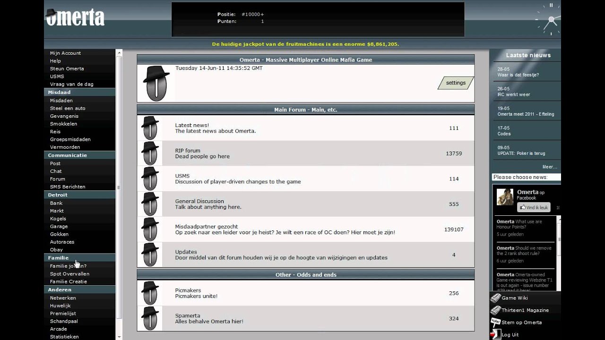Open the Picmakers forum
The width and height of the screenshot is (605, 340).
click(x=188, y=290)
